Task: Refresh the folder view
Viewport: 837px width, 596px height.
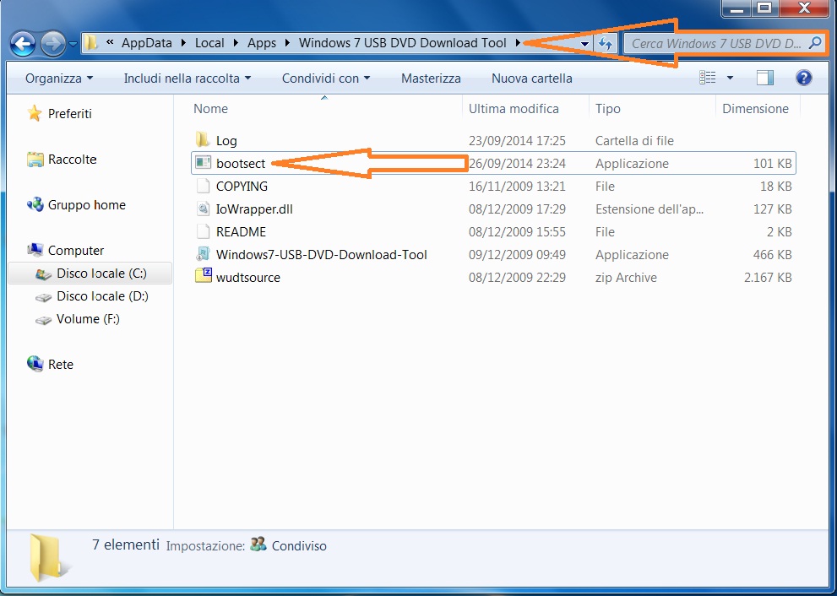Action: pyautogui.click(x=606, y=44)
